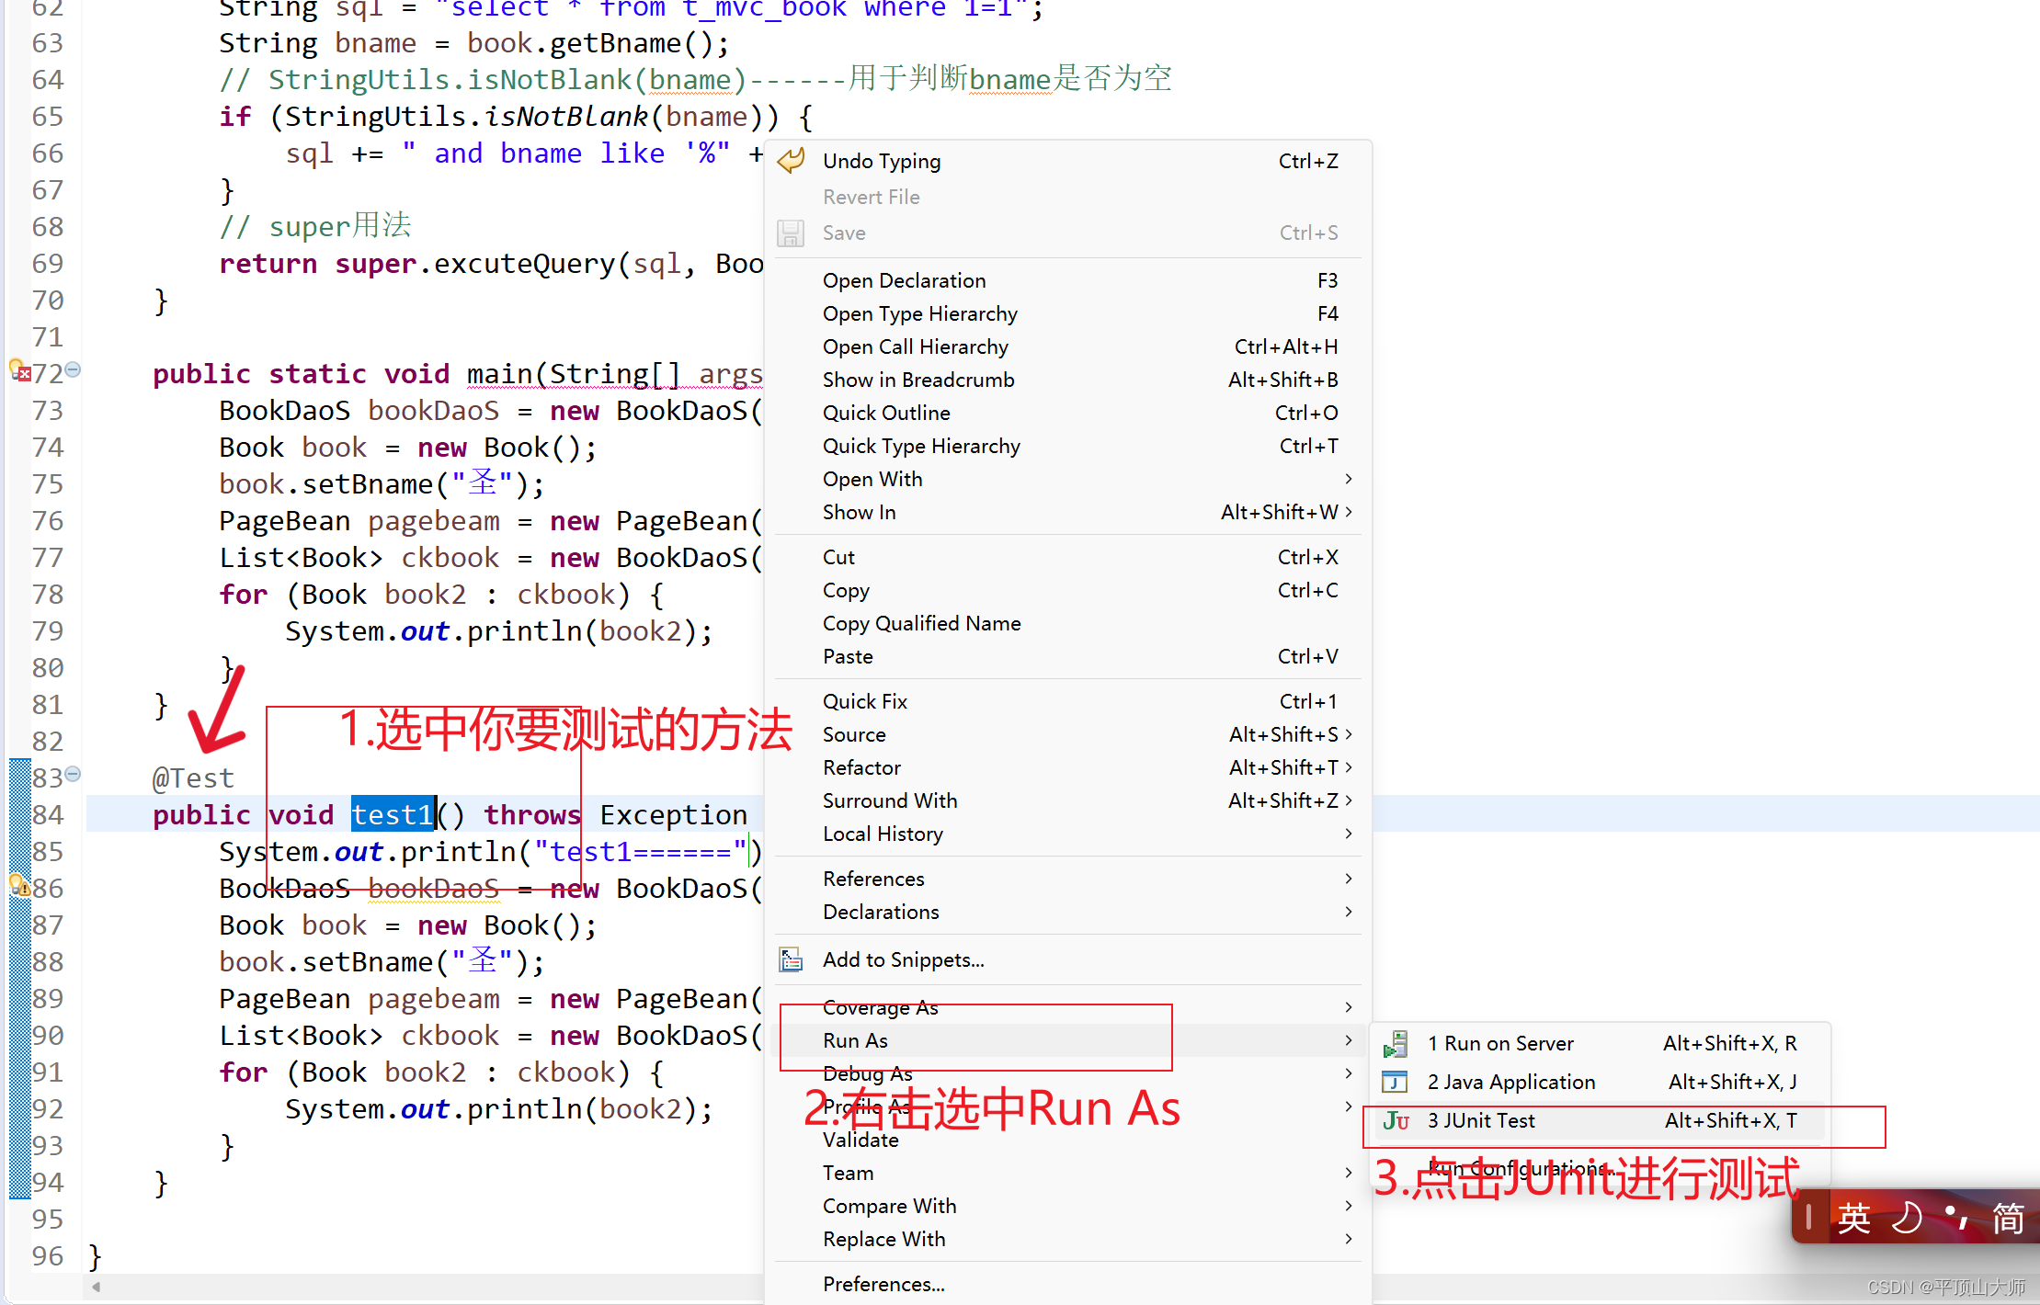Click 3 JUnit Test run option
The image size is (2040, 1305).
1480,1120
